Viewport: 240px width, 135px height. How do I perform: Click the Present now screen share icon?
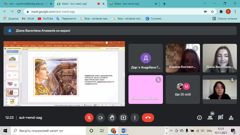click(x=123, y=118)
